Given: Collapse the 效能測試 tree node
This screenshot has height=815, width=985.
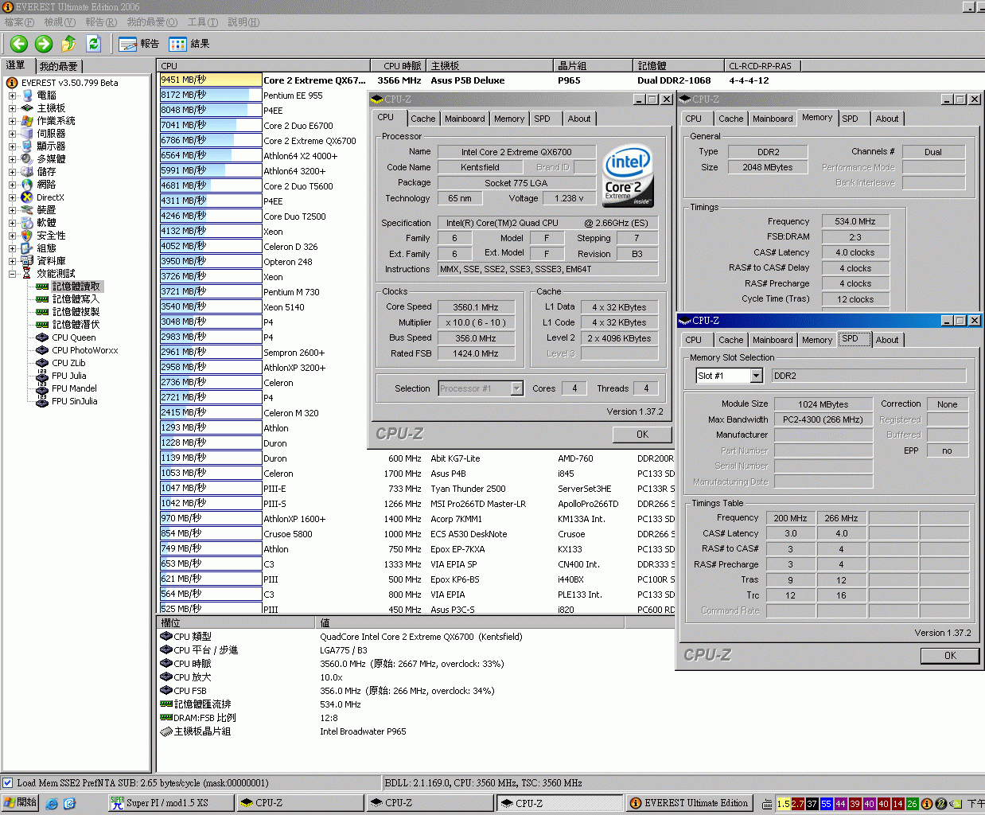Looking at the screenshot, I should click(12, 274).
